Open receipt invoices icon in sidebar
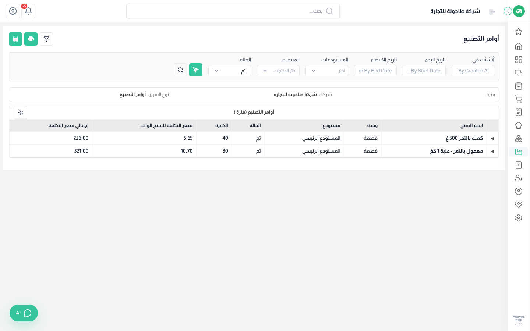530x331 pixels. coord(519,112)
